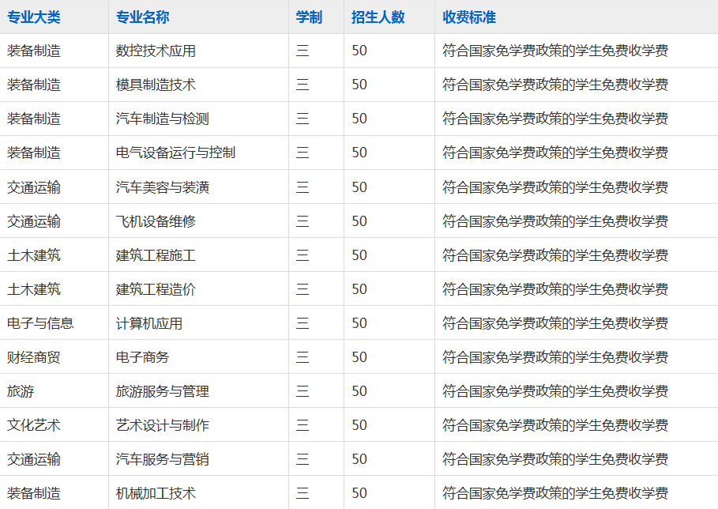Click the 财经商贸 category cell
Screen dimensions: 718x509
pos(34,357)
